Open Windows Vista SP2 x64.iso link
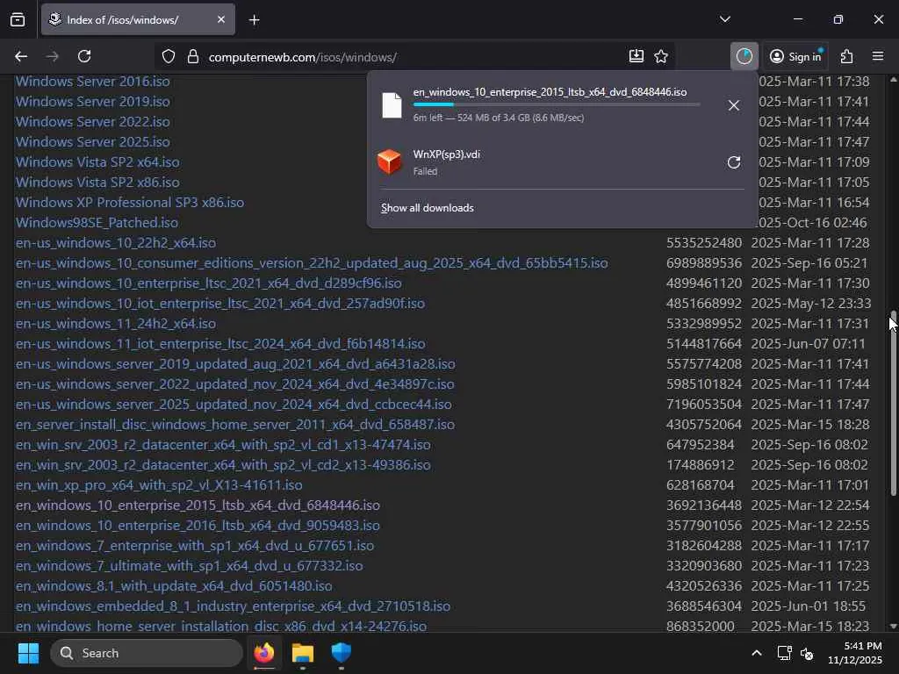The width and height of the screenshot is (899, 674). click(97, 162)
